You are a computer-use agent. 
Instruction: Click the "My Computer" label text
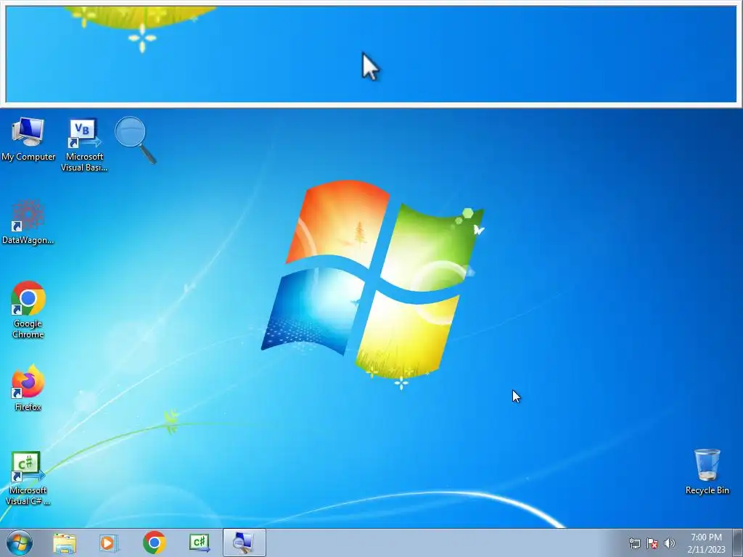(28, 157)
